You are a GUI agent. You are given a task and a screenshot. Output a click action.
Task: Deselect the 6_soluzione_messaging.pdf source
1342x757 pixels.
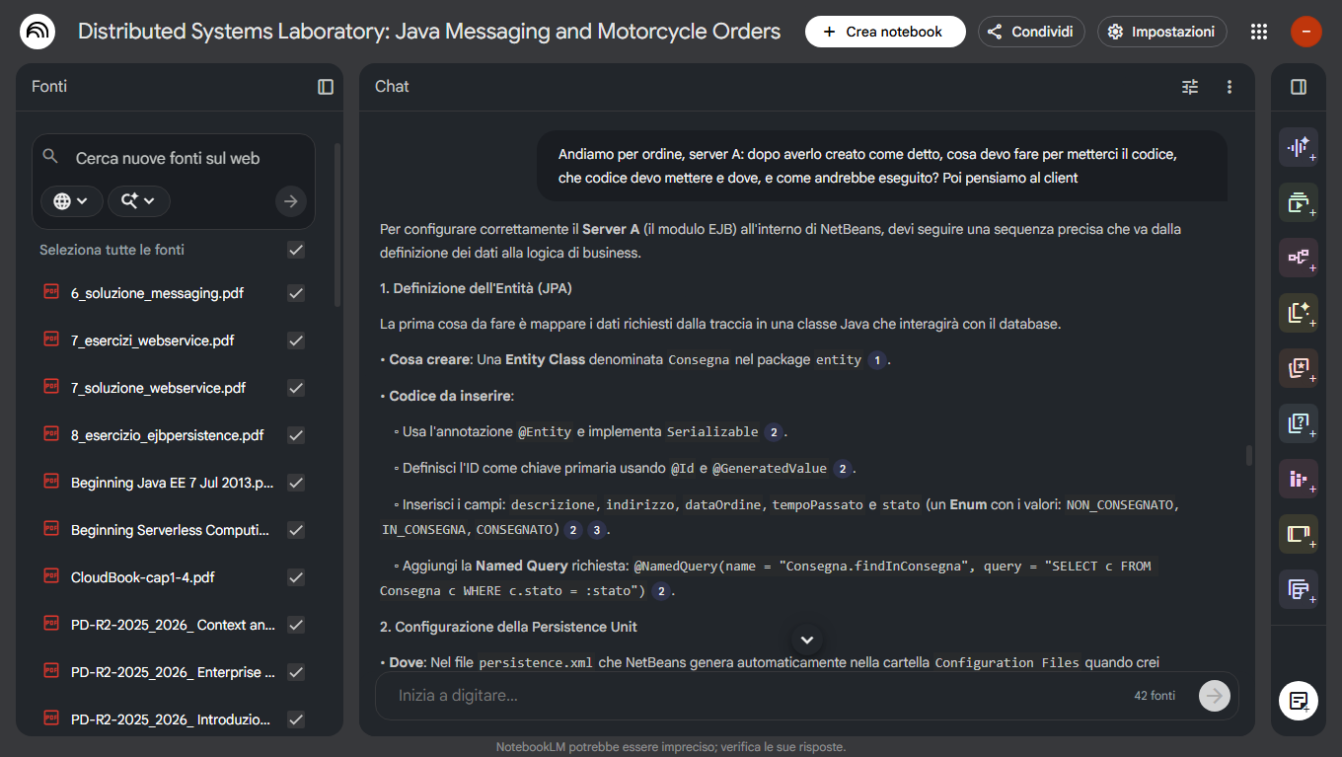tap(295, 292)
